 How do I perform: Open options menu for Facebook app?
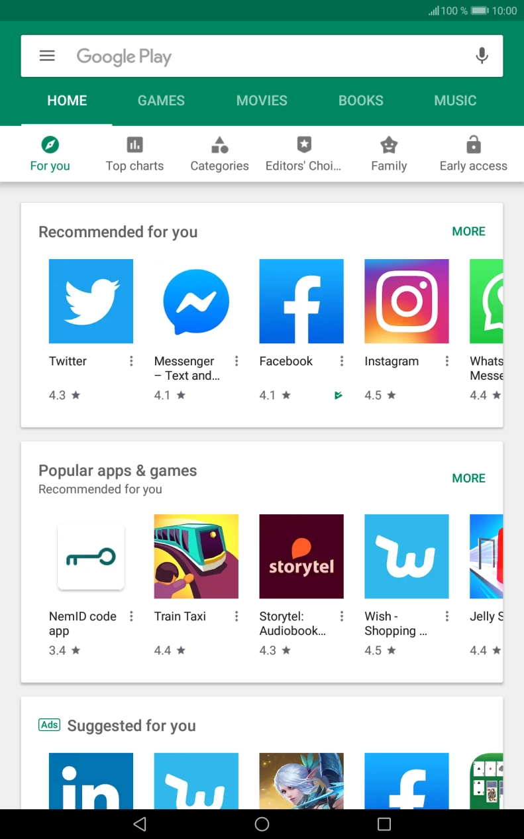pos(342,361)
